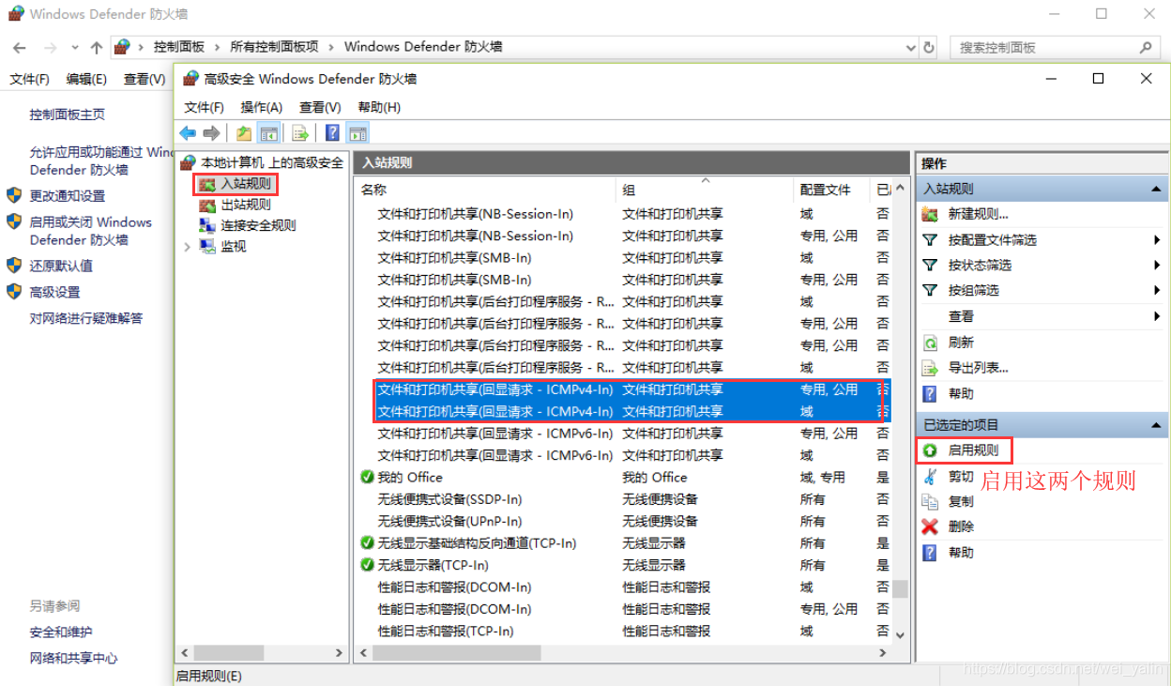Click the red X 删除 action

click(x=960, y=526)
